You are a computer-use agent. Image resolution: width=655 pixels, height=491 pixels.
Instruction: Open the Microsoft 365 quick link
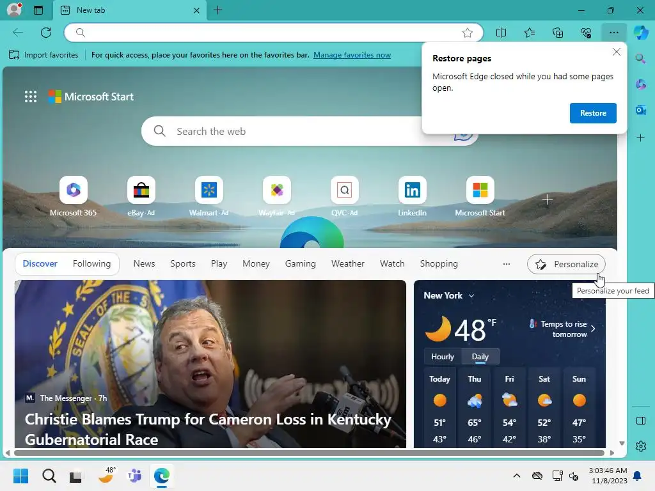click(x=73, y=197)
